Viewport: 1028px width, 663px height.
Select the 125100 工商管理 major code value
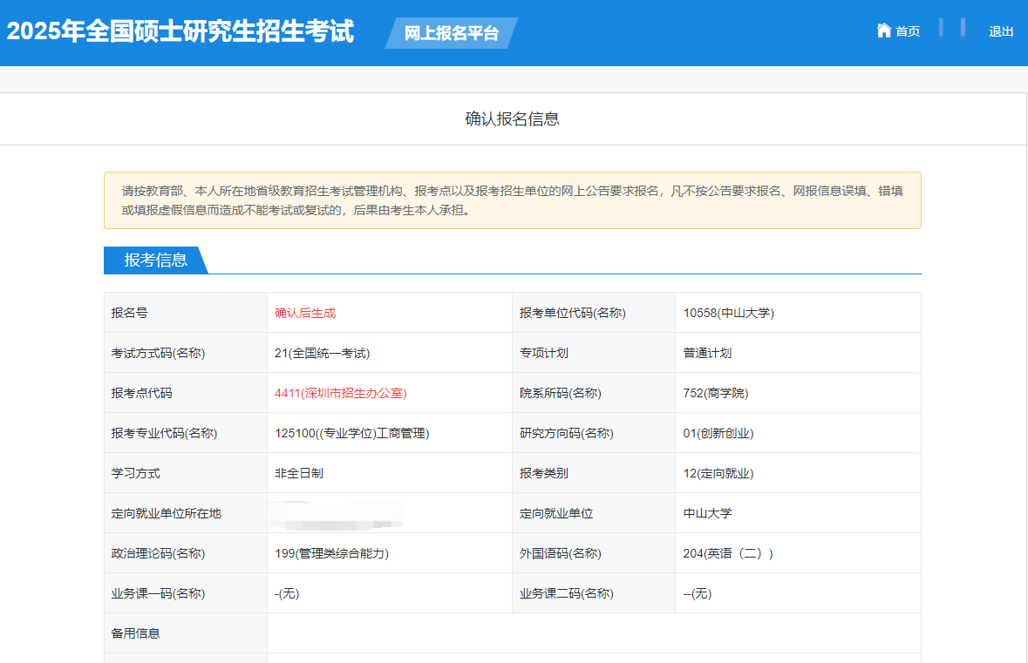(x=351, y=433)
